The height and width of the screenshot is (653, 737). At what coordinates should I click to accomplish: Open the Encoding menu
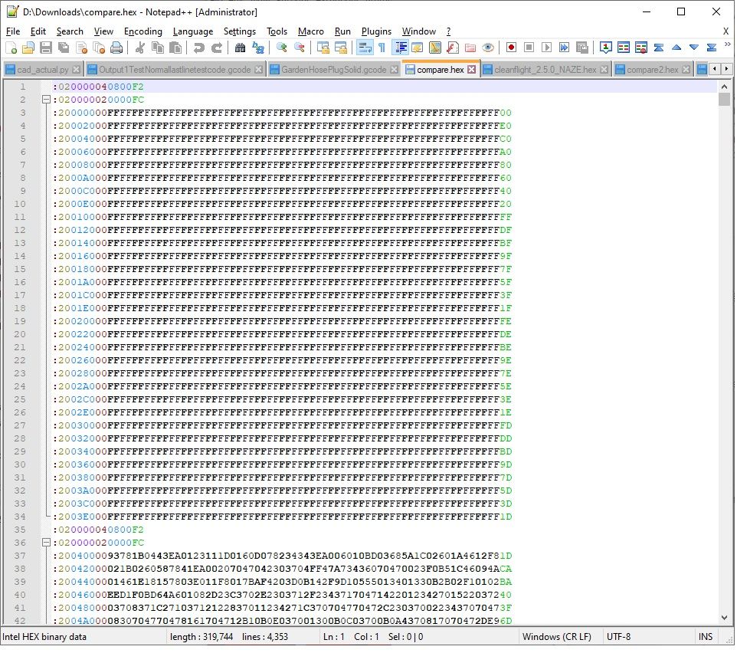143,31
